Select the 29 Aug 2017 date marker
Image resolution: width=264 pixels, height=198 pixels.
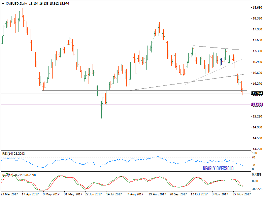(x=158, y=195)
